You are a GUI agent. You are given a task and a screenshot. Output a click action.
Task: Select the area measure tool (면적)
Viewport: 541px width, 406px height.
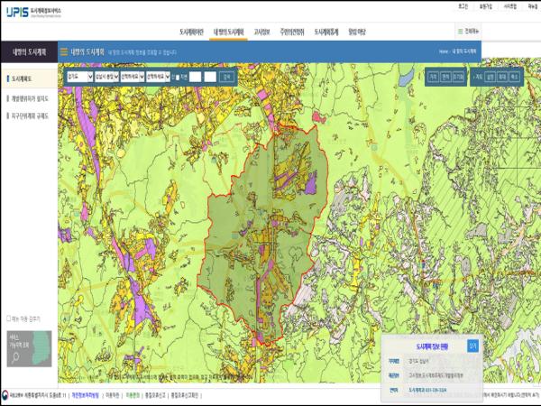(445, 78)
